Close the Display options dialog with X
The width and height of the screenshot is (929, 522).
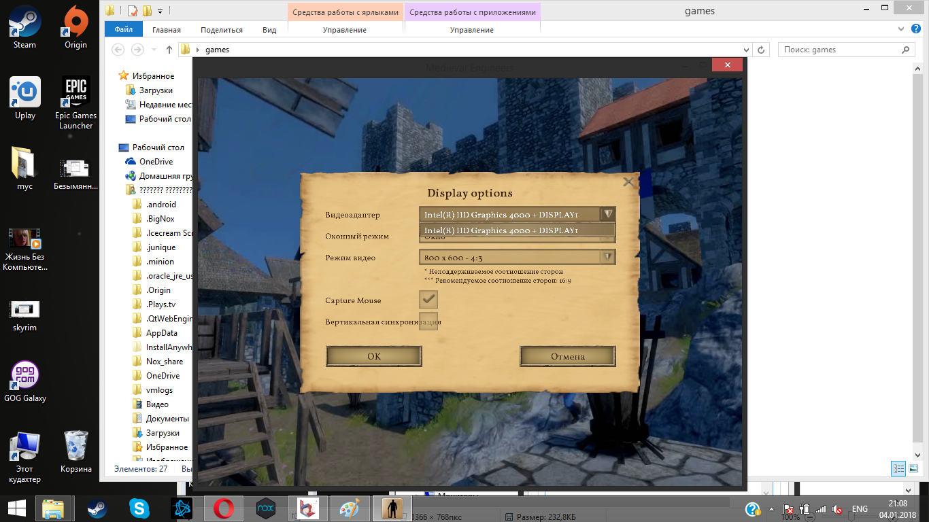[628, 182]
